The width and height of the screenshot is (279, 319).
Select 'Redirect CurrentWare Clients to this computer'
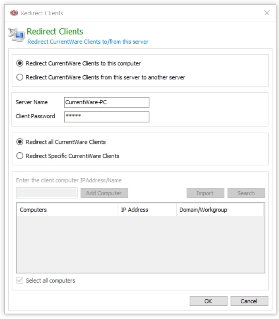(x=19, y=64)
